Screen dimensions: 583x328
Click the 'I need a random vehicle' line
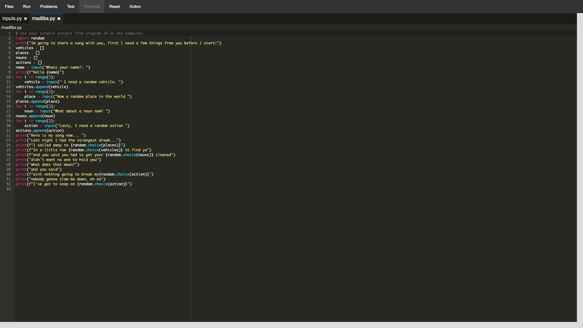pyautogui.click(x=74, y=82)
